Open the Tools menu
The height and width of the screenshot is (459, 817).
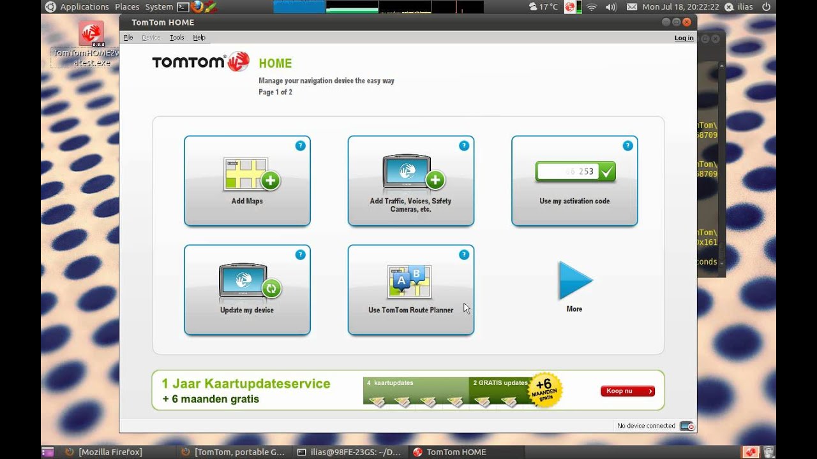click(177, 38)
